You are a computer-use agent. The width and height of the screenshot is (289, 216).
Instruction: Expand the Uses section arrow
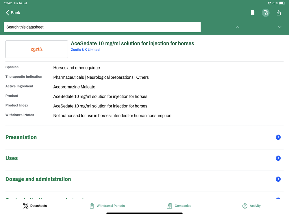pyautogui.click(x=278, y=158)
